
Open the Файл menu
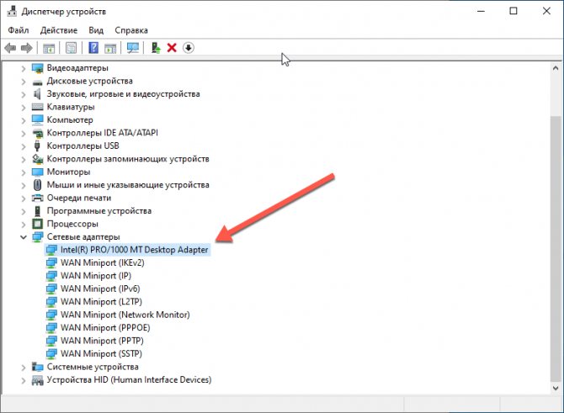[x=19, y=30]
